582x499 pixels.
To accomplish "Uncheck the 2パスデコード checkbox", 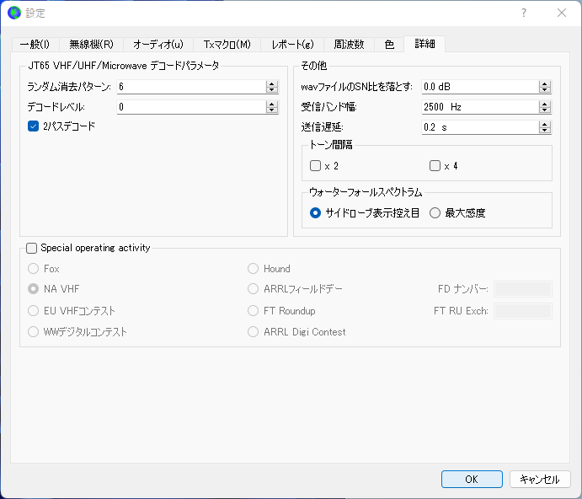I will (34, 126).
